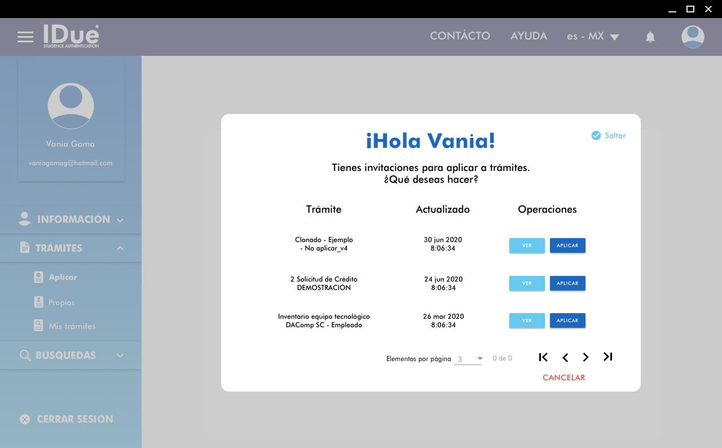Open the user avatar in header
Screen dimensions: 722x448
click(x=692, y=37)
